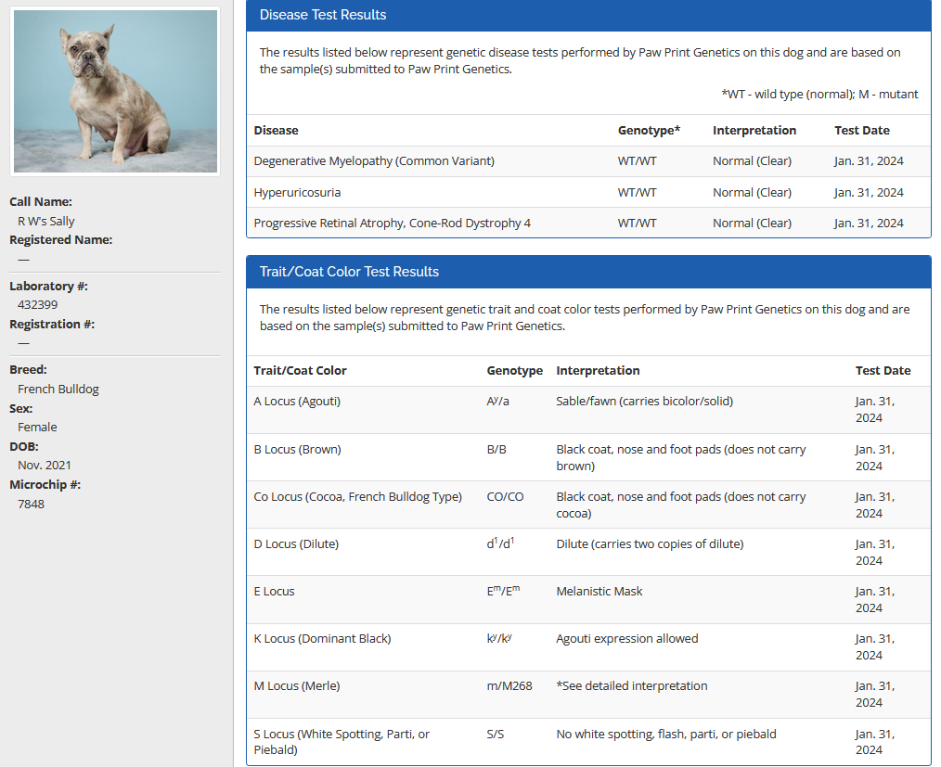Click the M Locus (Merle) trait name
The image size is (941, 767).
pos(297,686)
